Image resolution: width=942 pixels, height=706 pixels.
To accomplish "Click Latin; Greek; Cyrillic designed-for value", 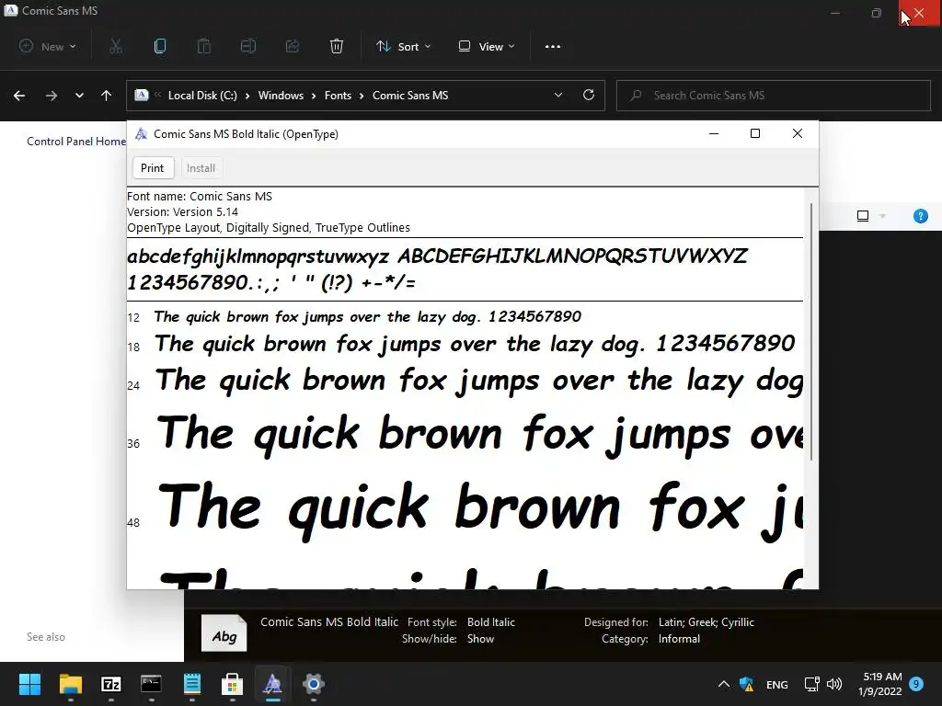I will pos(706,622).
